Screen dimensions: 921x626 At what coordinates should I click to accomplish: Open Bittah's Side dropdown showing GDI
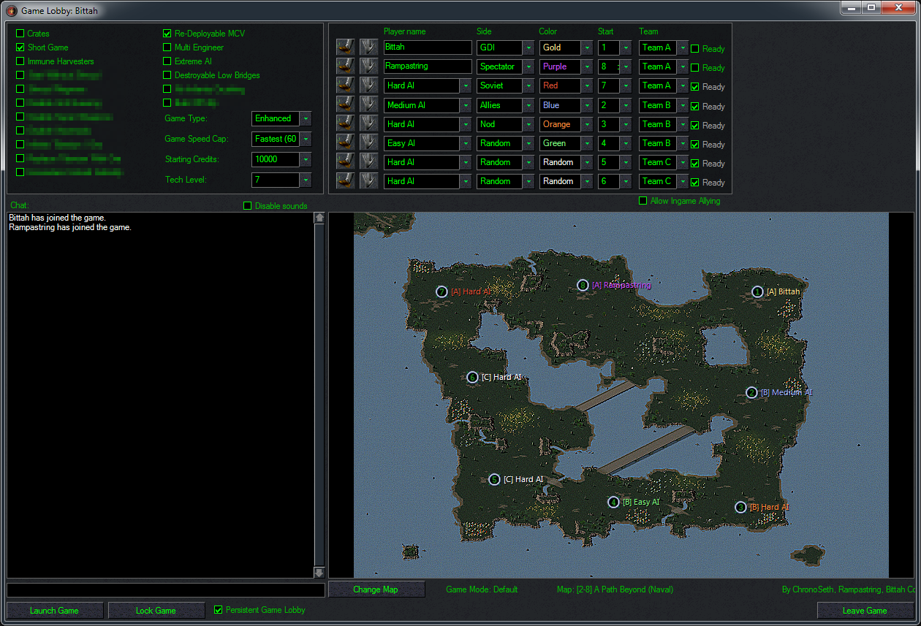(x=505, y=47)
